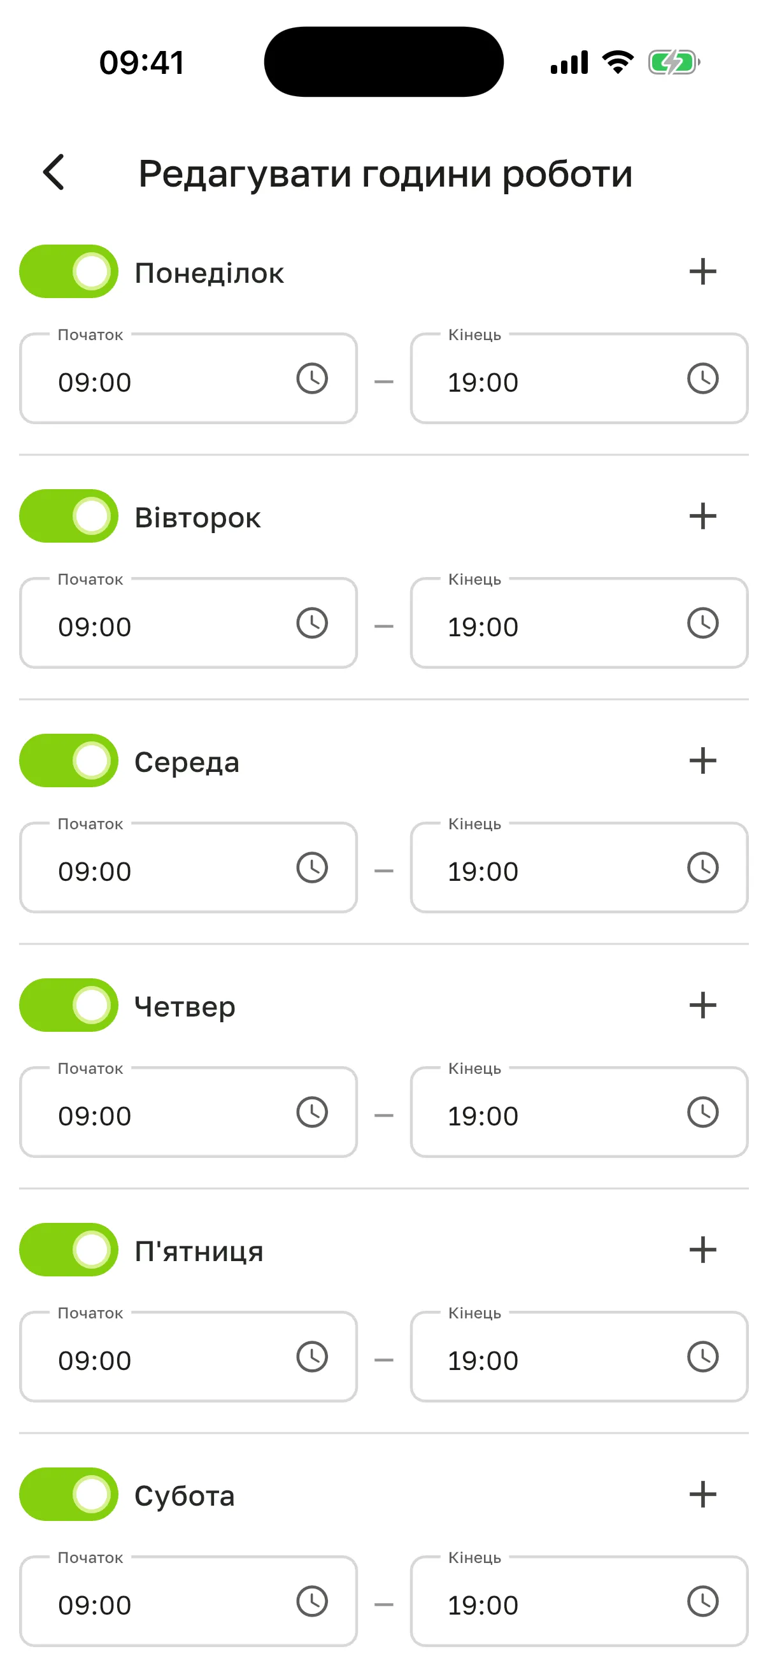Open clock picker for Четвер Кінець
The image size is (768, 1670).
coord(702,1113)
